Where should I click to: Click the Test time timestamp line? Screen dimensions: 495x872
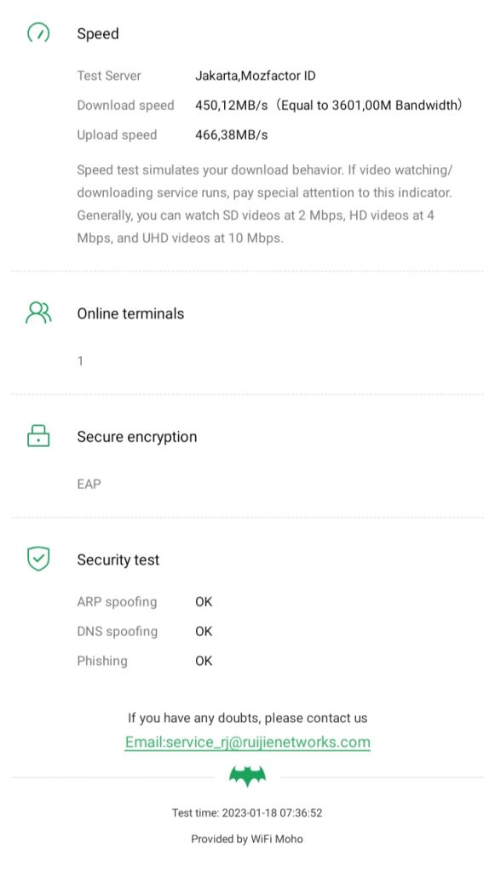point(247,812)
